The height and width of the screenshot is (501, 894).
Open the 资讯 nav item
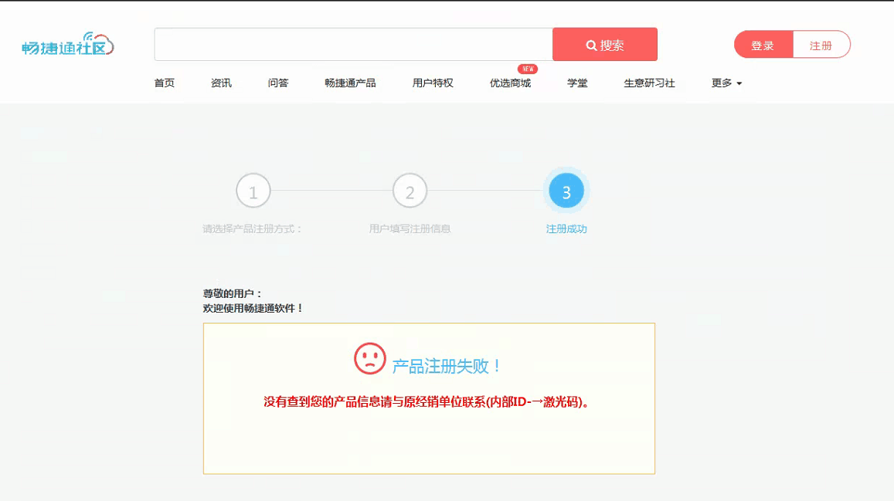(x=221, y=83)
